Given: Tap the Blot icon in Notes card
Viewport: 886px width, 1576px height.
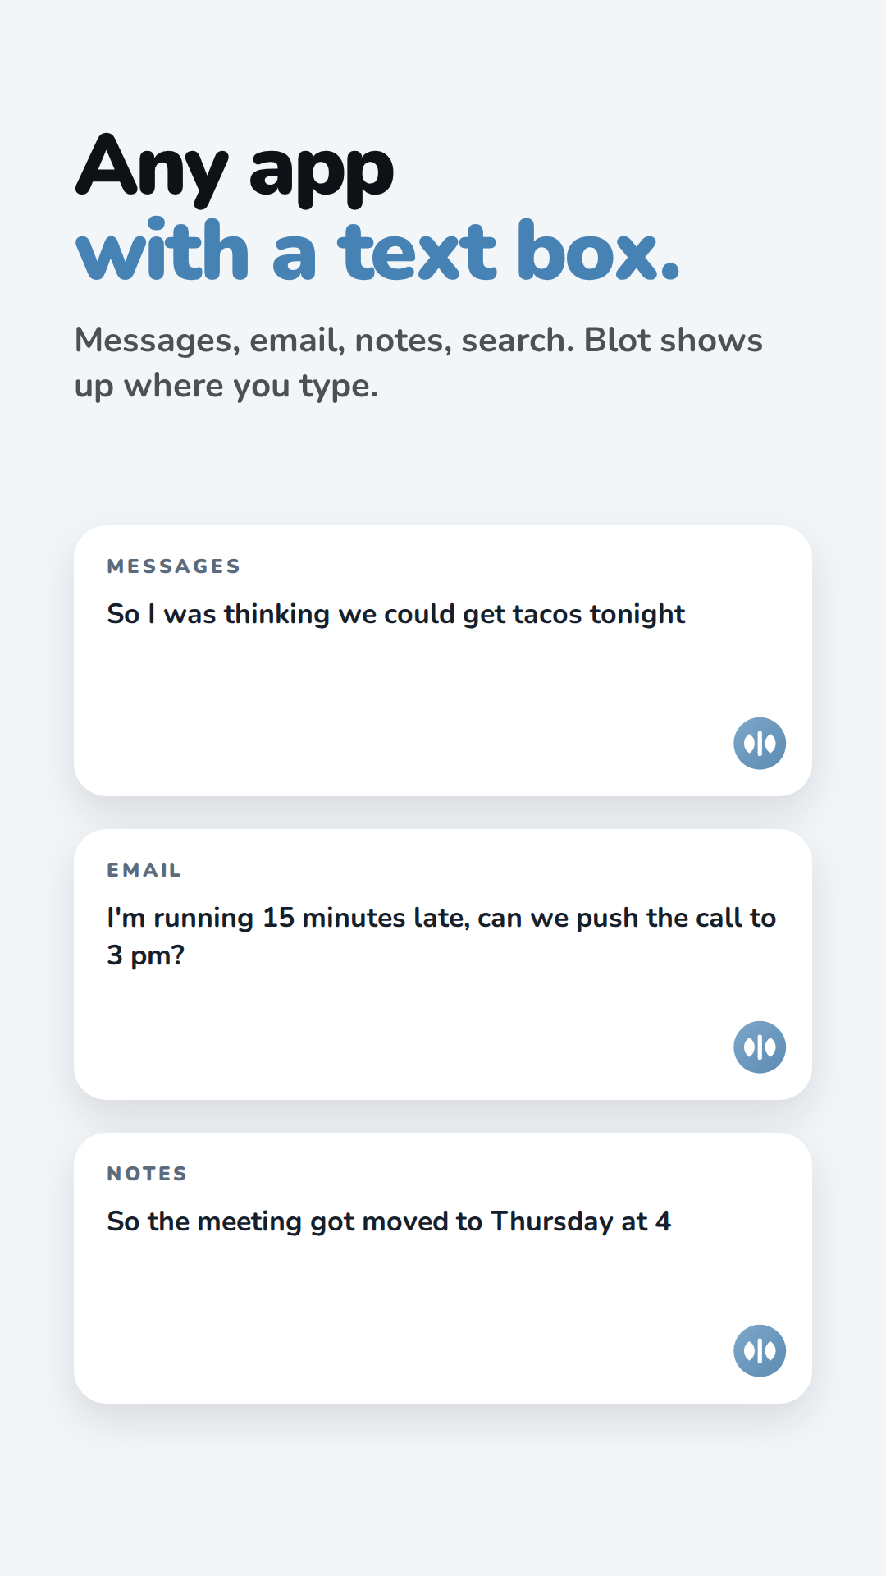Looking at the screenshot, I should tap(760, 1351).
